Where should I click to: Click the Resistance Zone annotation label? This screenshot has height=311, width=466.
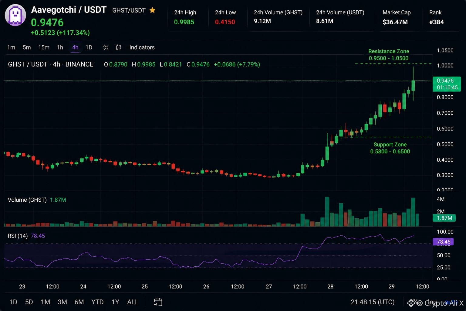pos(389,55)
